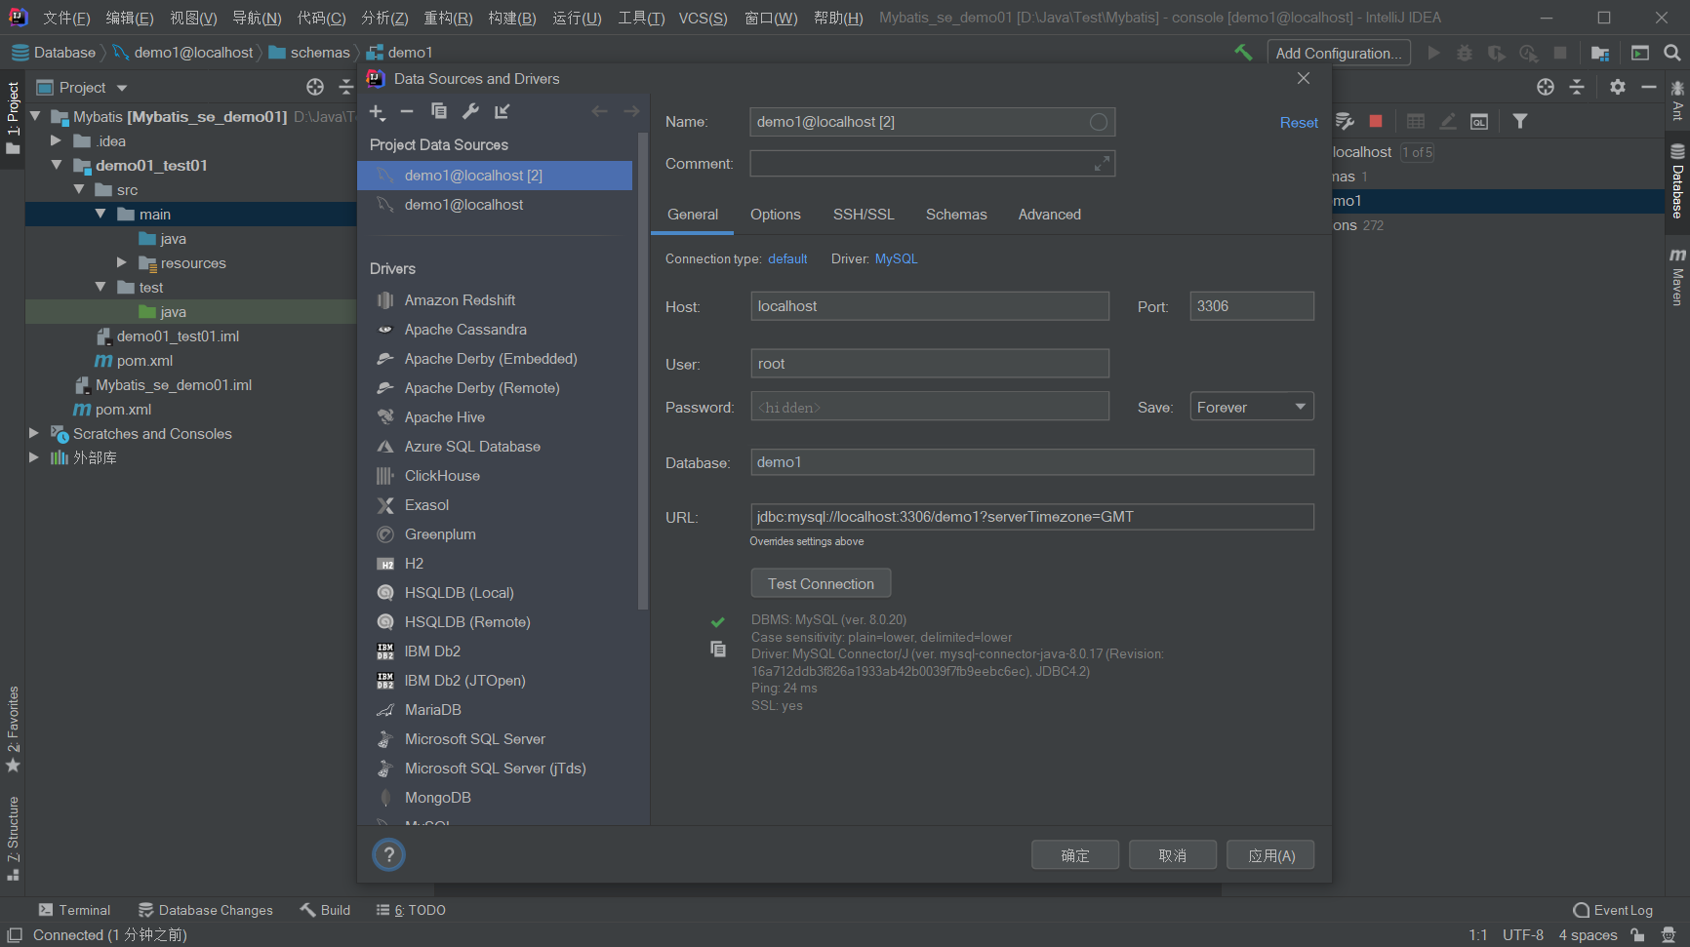The width and height of the screenshot is (1690, 947).
Task: Click into the Port field
Action: coord(1252,306)
